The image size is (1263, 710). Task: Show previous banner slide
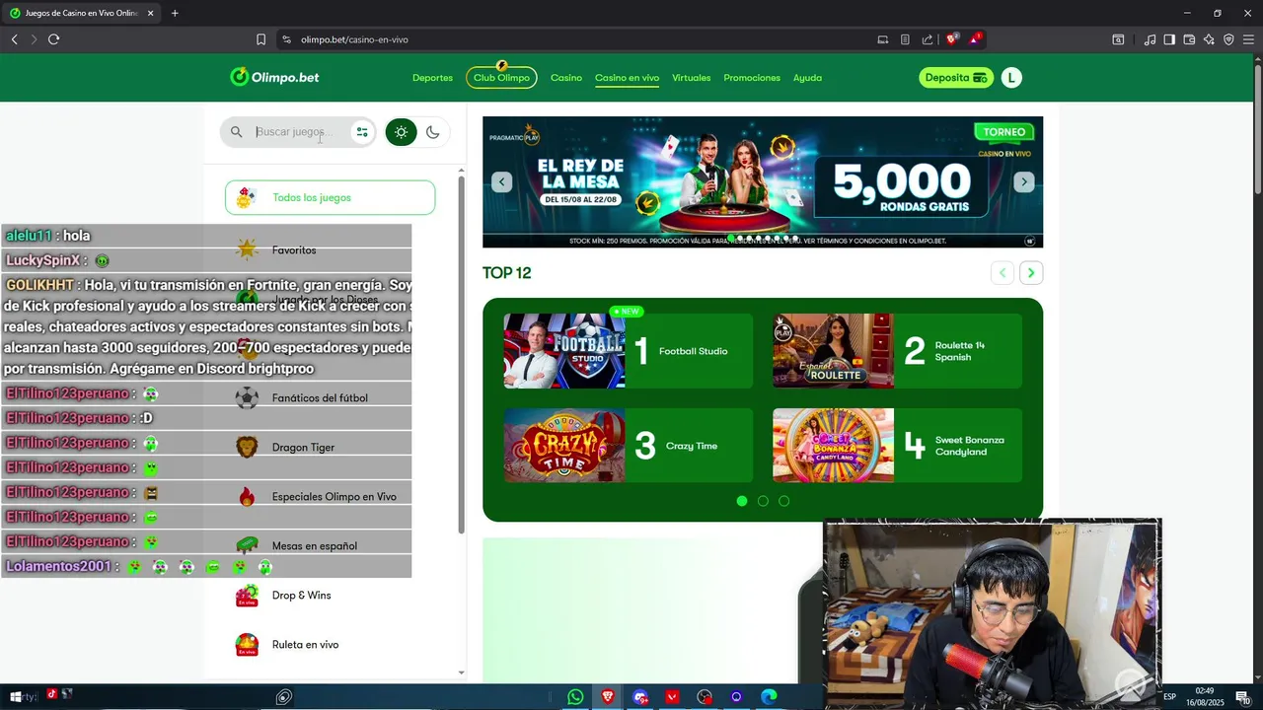click(x=502, y=181)
